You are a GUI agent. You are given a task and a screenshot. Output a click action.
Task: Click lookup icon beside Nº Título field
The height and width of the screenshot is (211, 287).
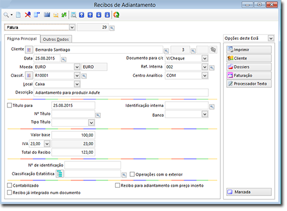98,115
